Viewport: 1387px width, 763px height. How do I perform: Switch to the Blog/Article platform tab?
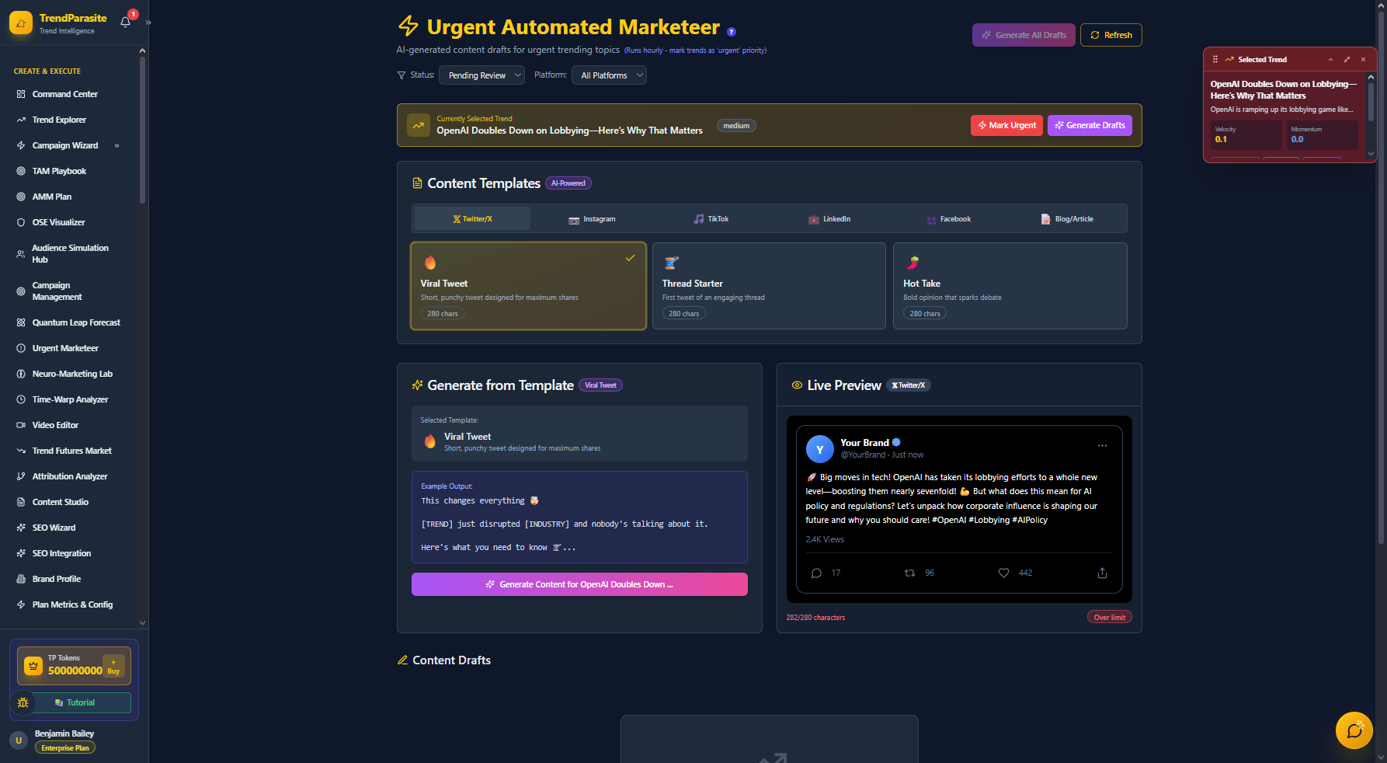[x=1067, y=219]
